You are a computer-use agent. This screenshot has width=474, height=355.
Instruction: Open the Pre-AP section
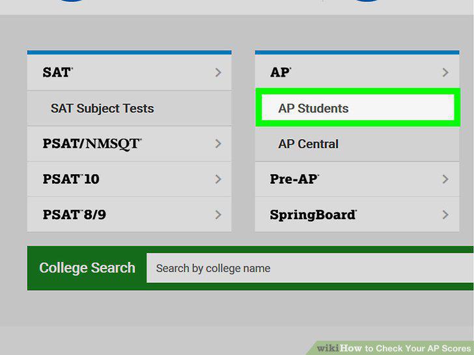pyautogui.click(x=357, y=179)
